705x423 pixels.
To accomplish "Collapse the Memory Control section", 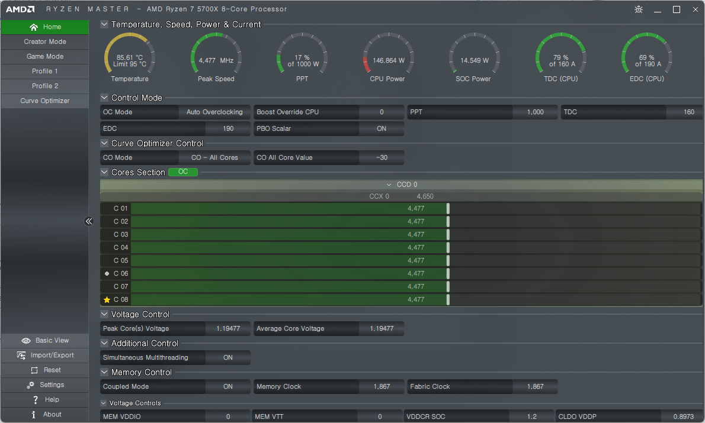I will click(104, 372).
